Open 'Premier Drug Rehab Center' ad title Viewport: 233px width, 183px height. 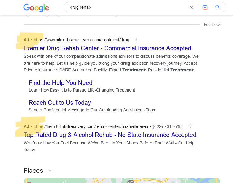pos(107,48)
